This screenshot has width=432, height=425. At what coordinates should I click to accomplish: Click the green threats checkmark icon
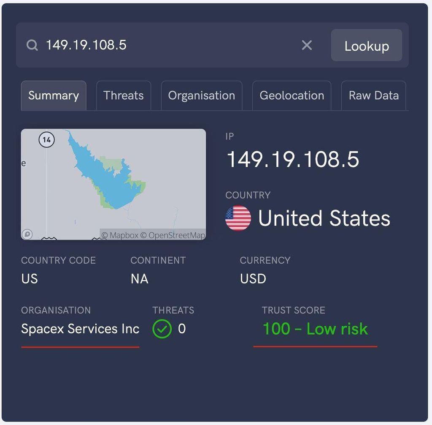pos(162,329)
